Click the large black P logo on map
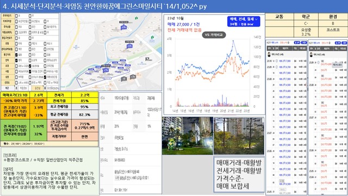Screen dimensions: 348x196 [148, 59]
